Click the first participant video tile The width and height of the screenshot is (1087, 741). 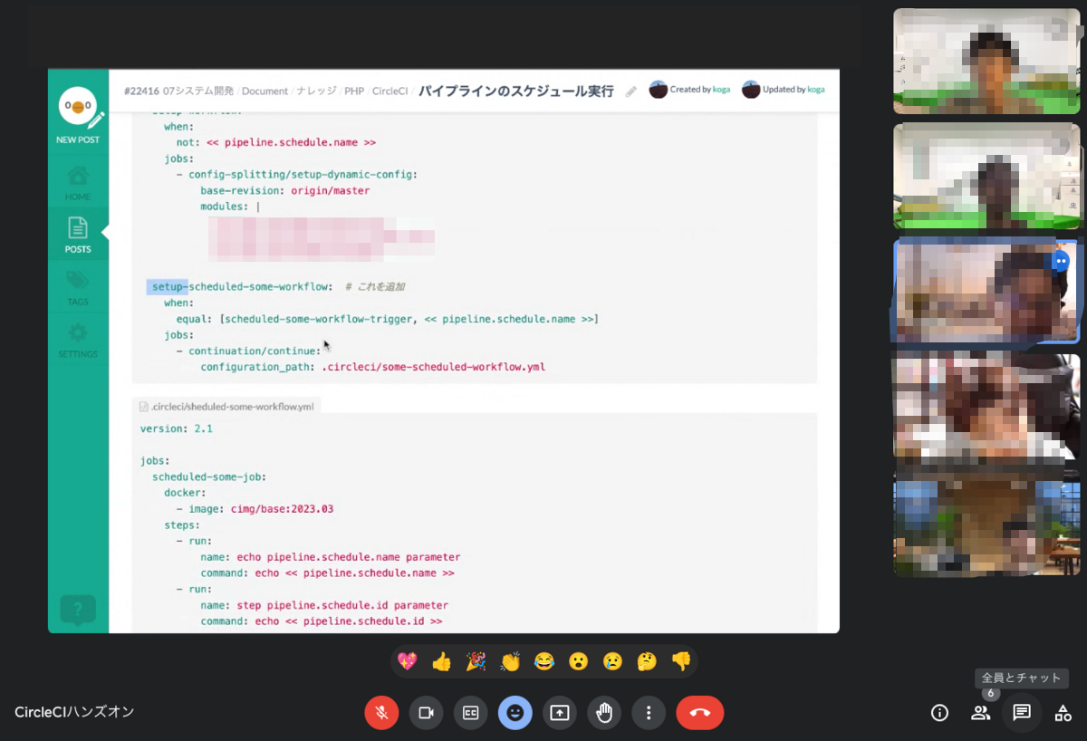click(986, 61)
